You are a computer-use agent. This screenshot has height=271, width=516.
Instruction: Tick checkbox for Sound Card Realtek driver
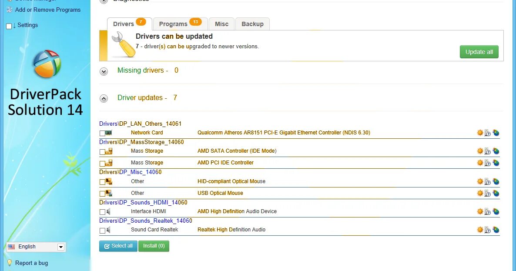click(102, 231)
